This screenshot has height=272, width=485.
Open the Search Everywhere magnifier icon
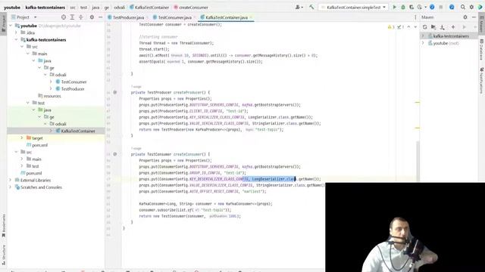[463, 7]
